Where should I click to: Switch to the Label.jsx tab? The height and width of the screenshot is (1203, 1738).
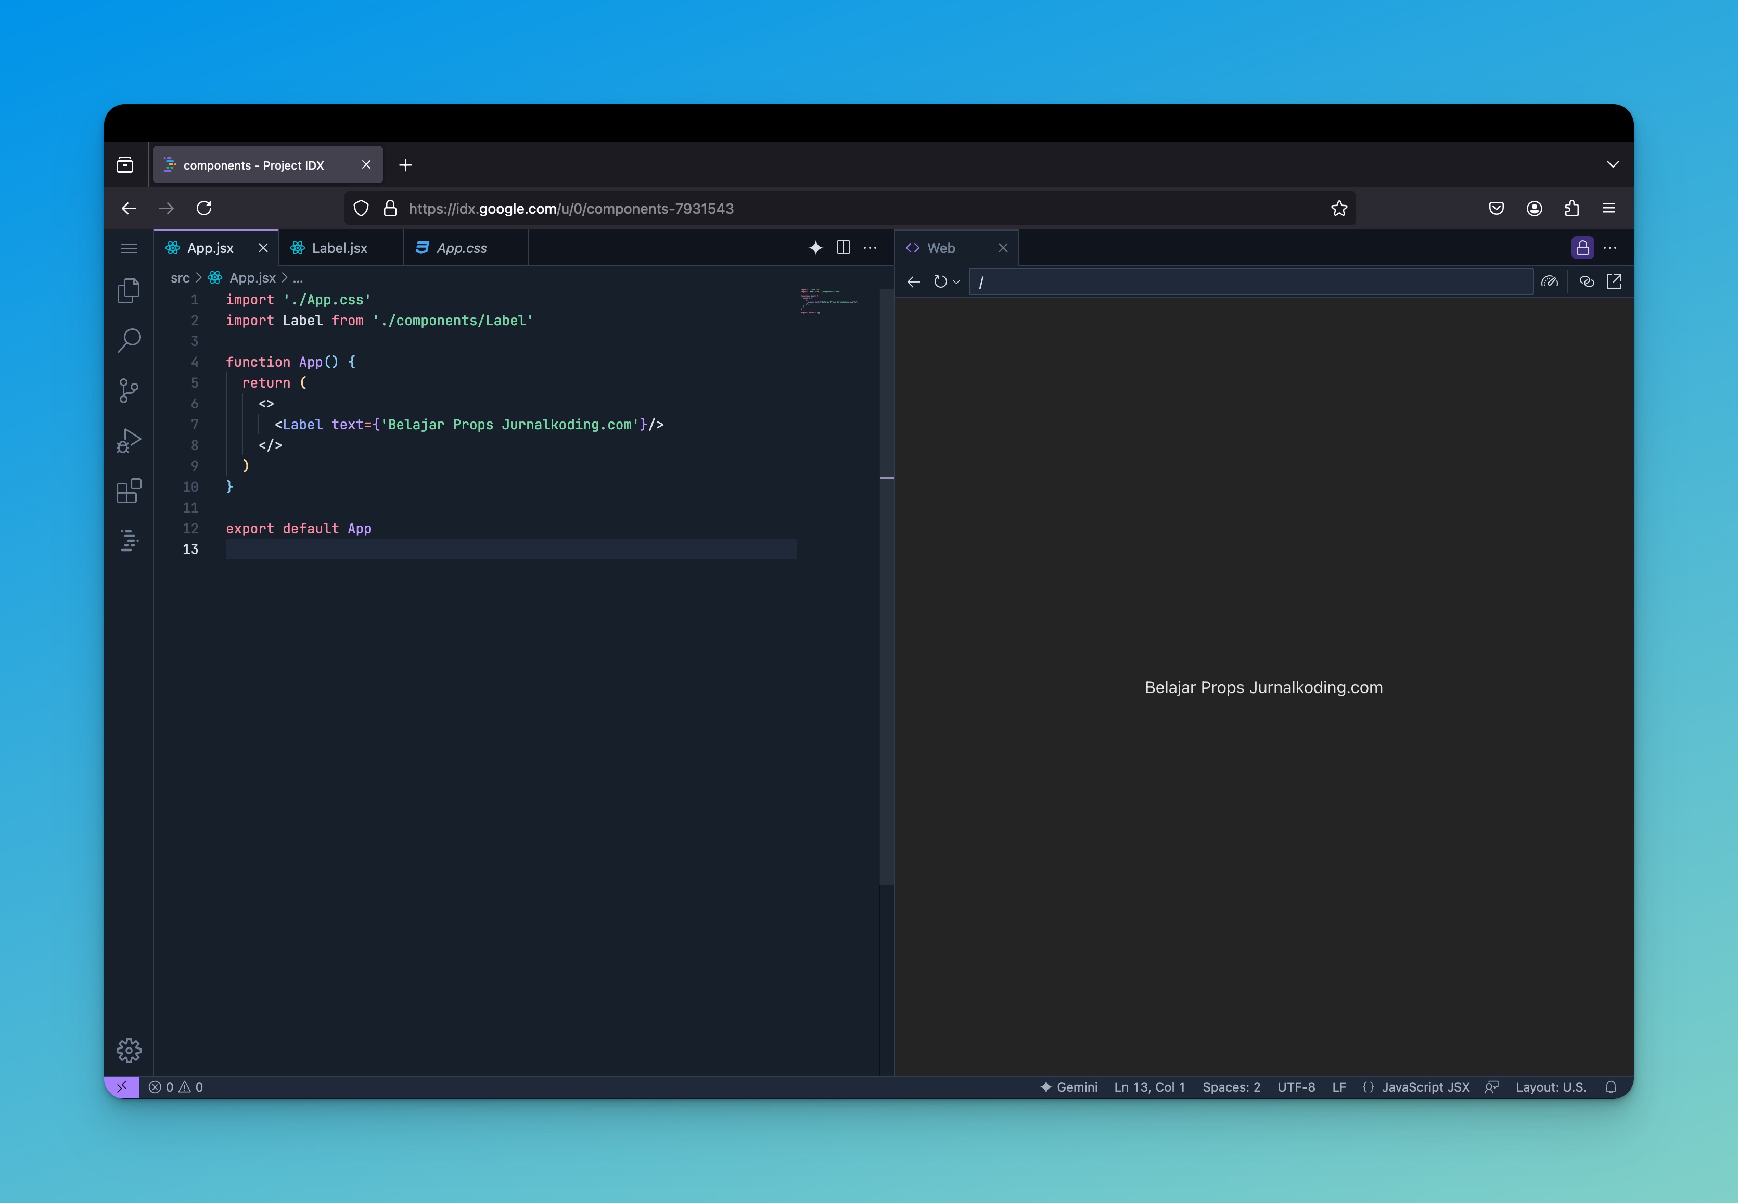pyautogui.click(x=339, y=248)
